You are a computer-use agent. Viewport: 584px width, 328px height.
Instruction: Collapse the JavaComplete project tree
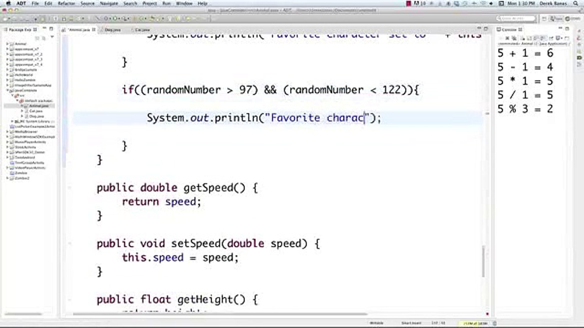[x=7, y=90]
